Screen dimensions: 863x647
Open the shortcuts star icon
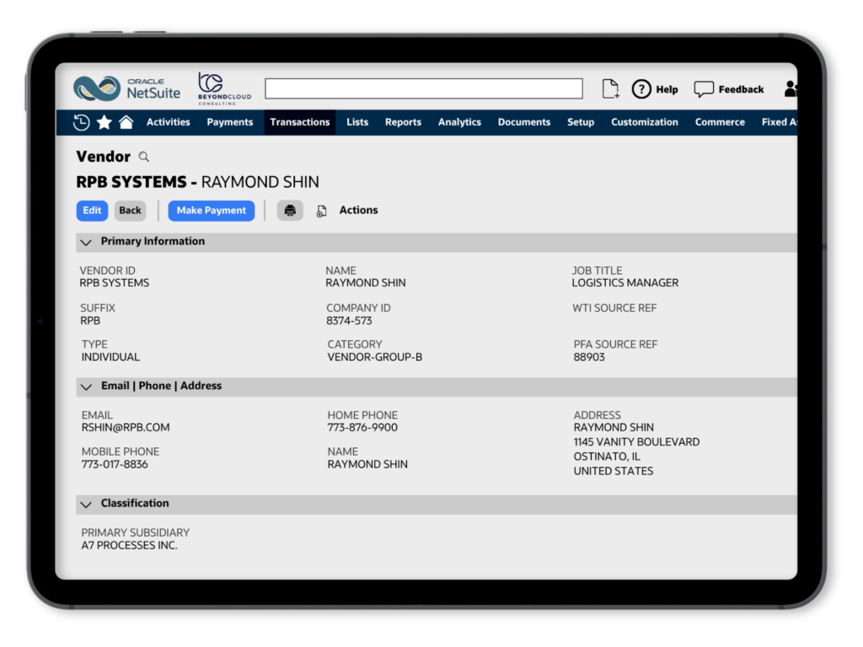(104, 122)
